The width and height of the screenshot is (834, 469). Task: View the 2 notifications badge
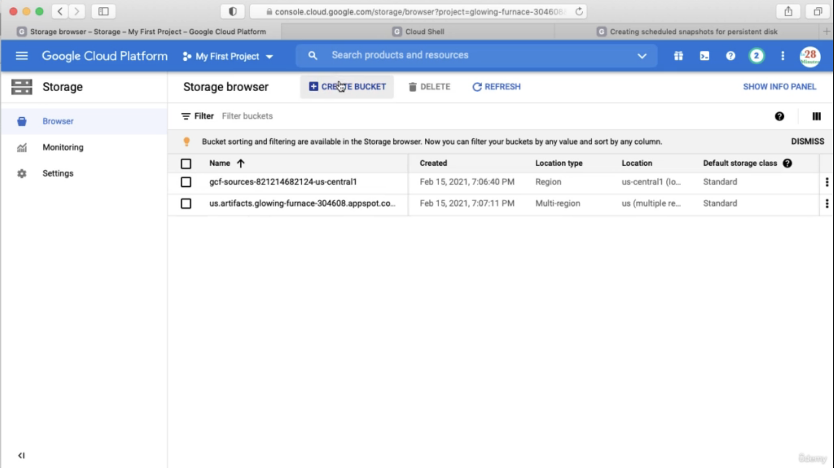tap(756, 56)
